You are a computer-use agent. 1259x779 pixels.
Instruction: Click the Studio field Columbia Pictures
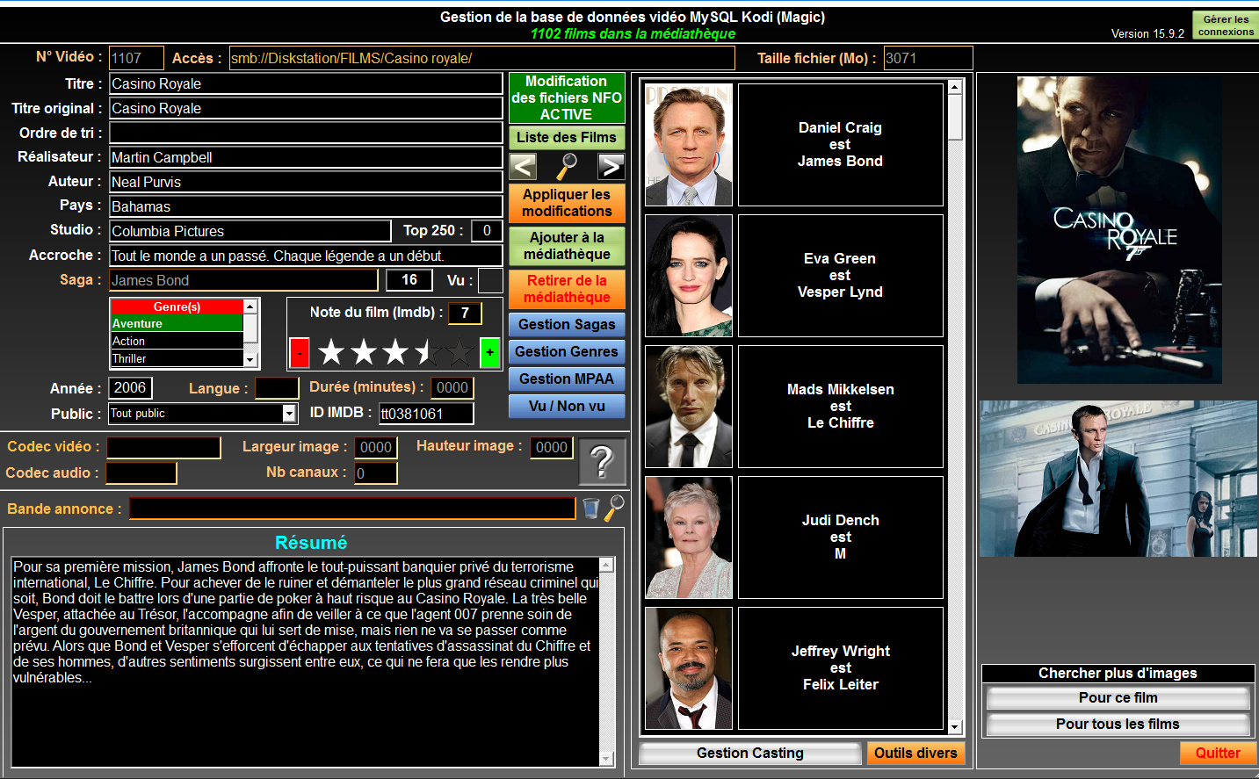click(250, 231)
